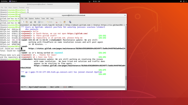
Task: Open the ERC menu
Action: click(x=48, y=19)
